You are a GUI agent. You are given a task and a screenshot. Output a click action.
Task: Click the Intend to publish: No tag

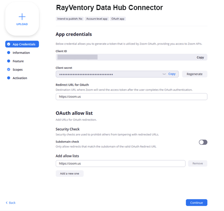[69, 19]
